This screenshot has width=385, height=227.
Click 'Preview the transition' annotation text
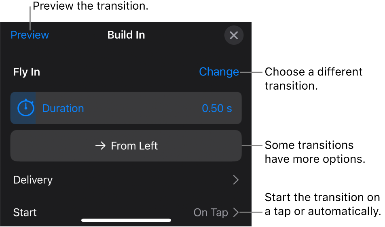click(x=91, y=6)
